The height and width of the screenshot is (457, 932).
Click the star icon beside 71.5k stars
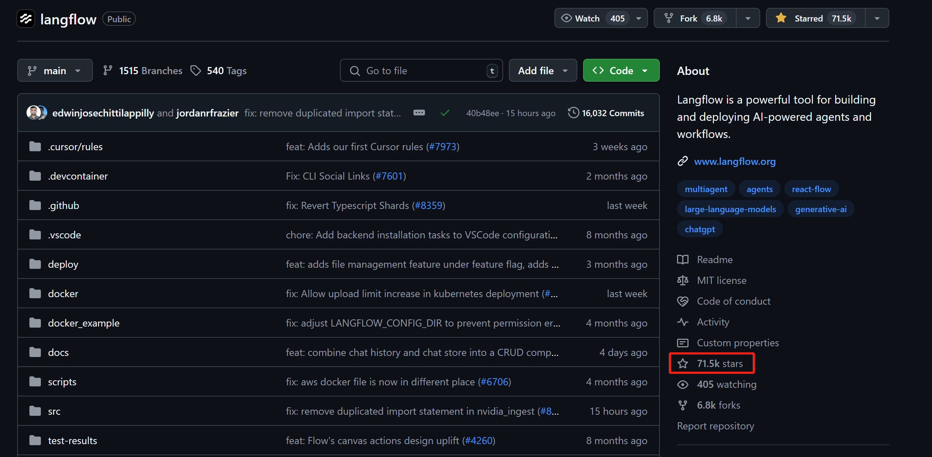pyautogui.click(x=683, y=363)
